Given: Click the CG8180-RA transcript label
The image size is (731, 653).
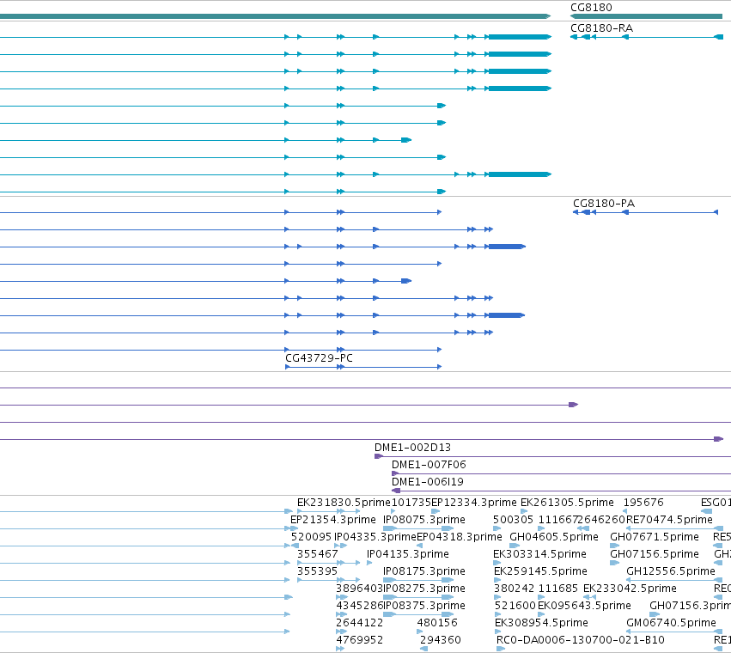Looking at the screenshot, I should coord(602,28).
